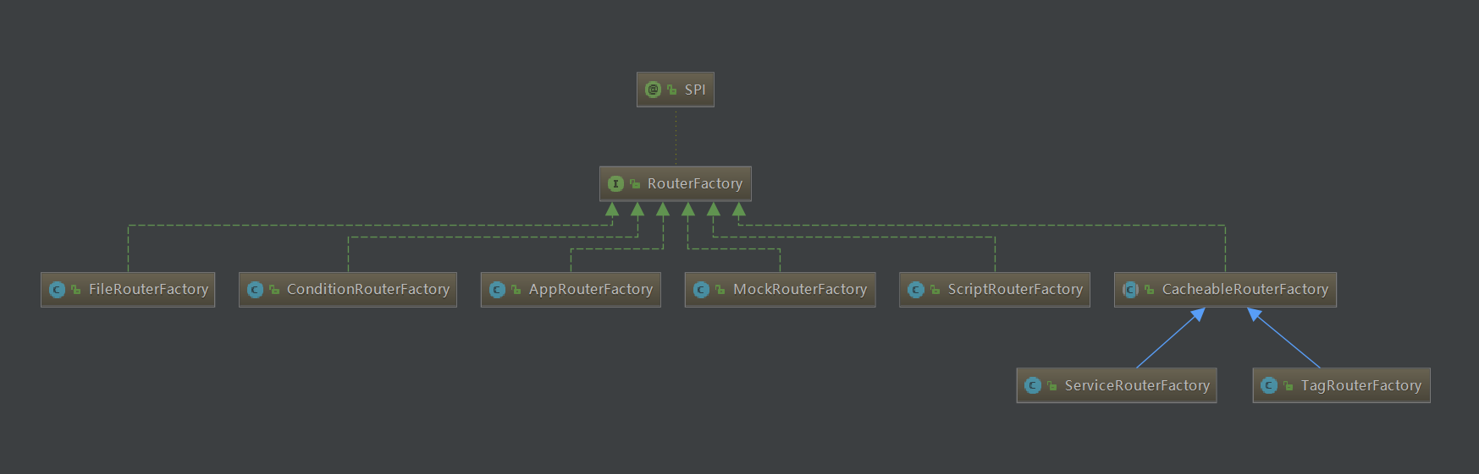1479x474 pixels.
Task: Click the class icon on the TagRouterFactory node
Action: click(x=1268, y=385)
